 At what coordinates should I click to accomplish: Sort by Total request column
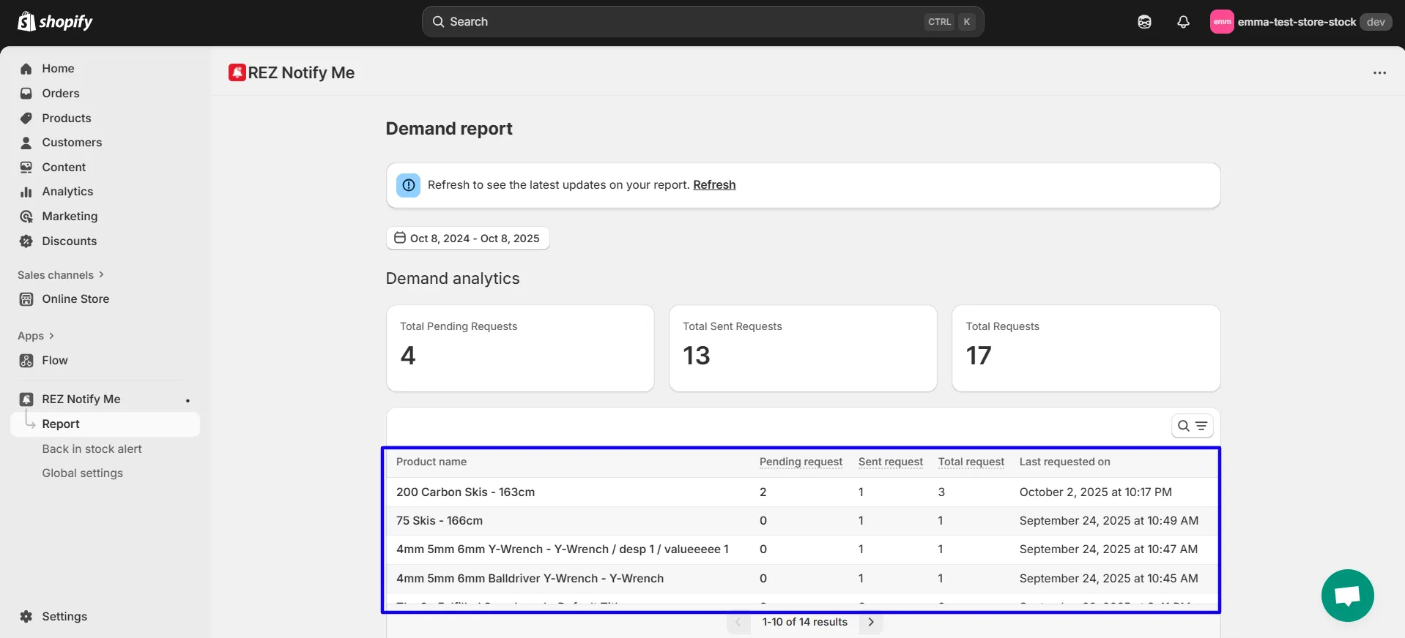(971, 462)
